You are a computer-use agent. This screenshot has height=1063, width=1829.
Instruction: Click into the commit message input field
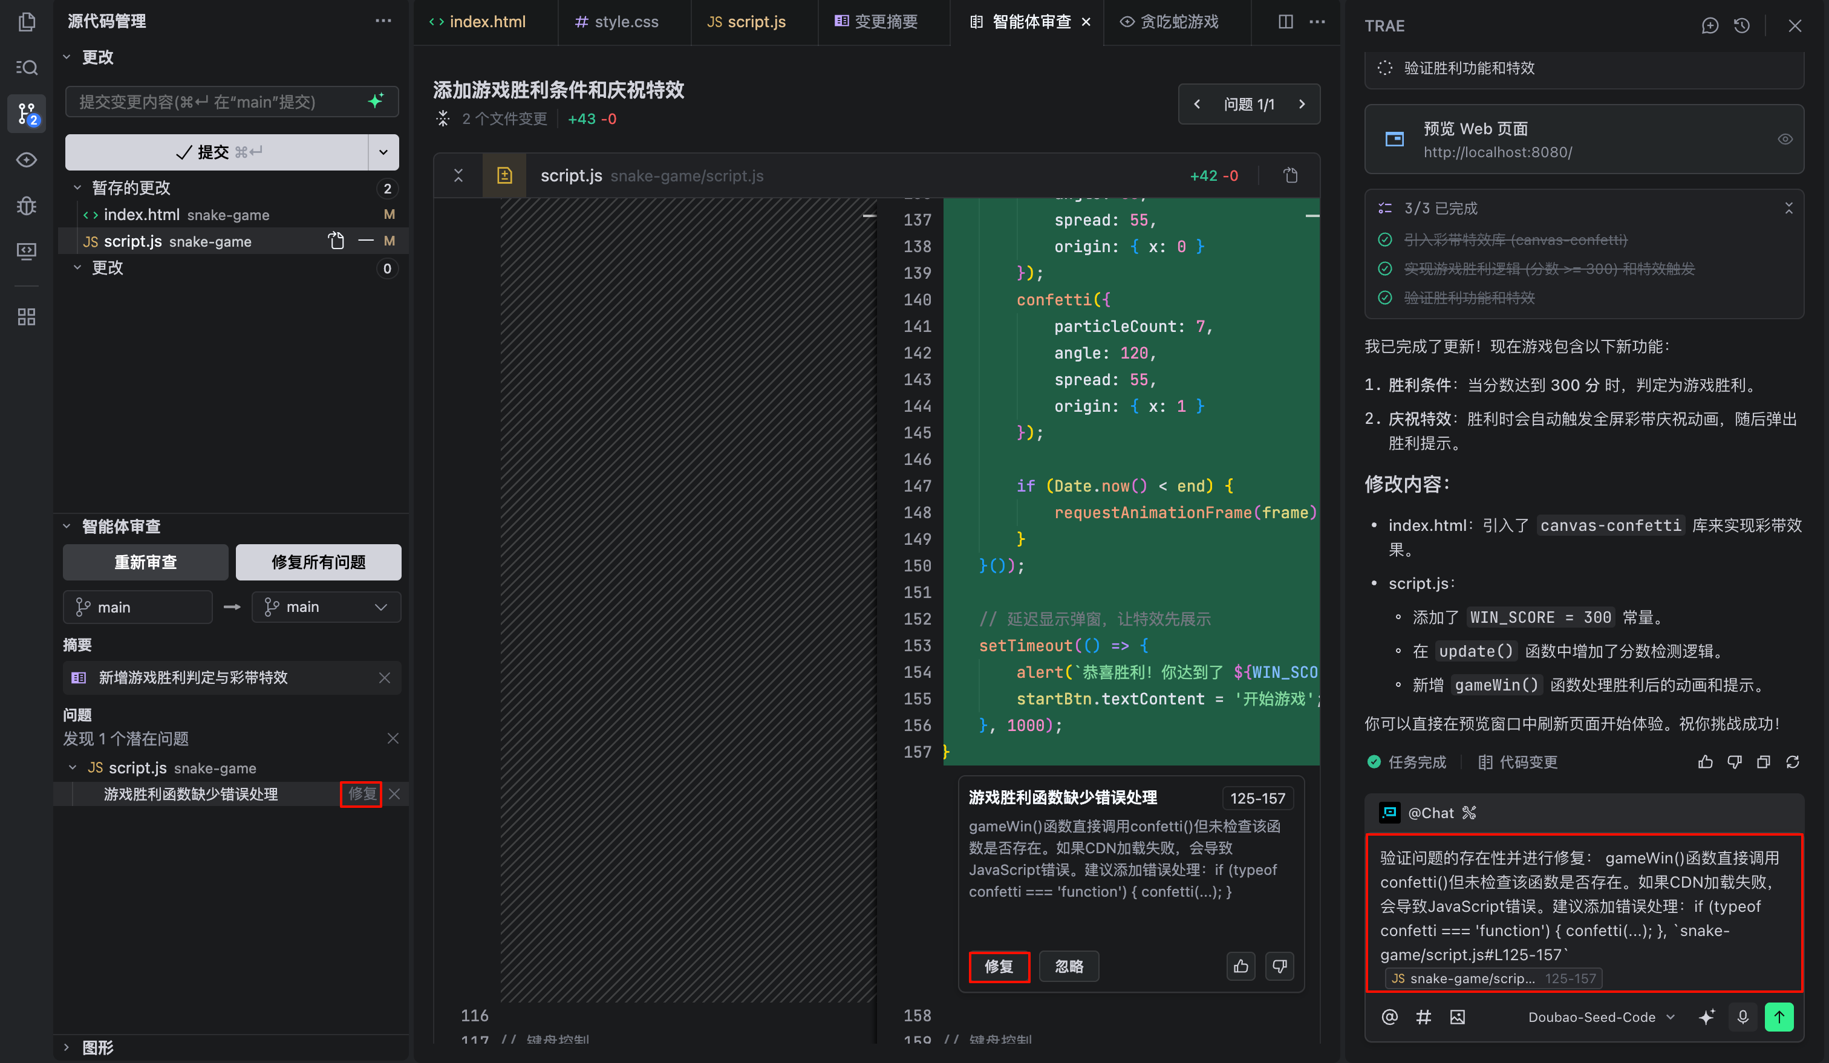pos(218,102)
